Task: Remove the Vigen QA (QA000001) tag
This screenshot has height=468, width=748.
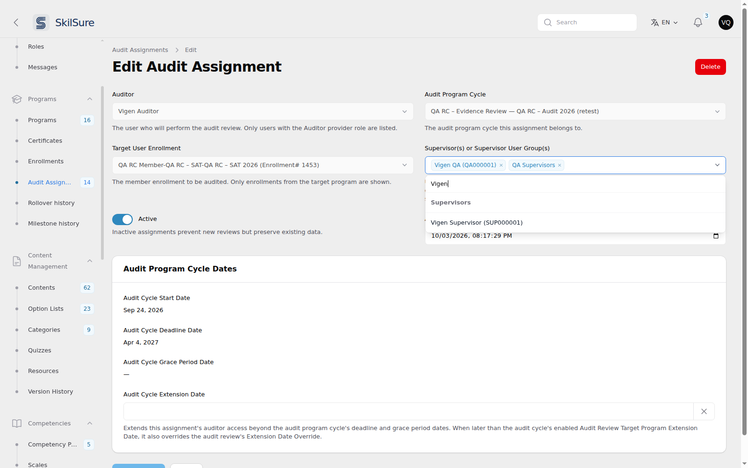Action: (501, 165)
